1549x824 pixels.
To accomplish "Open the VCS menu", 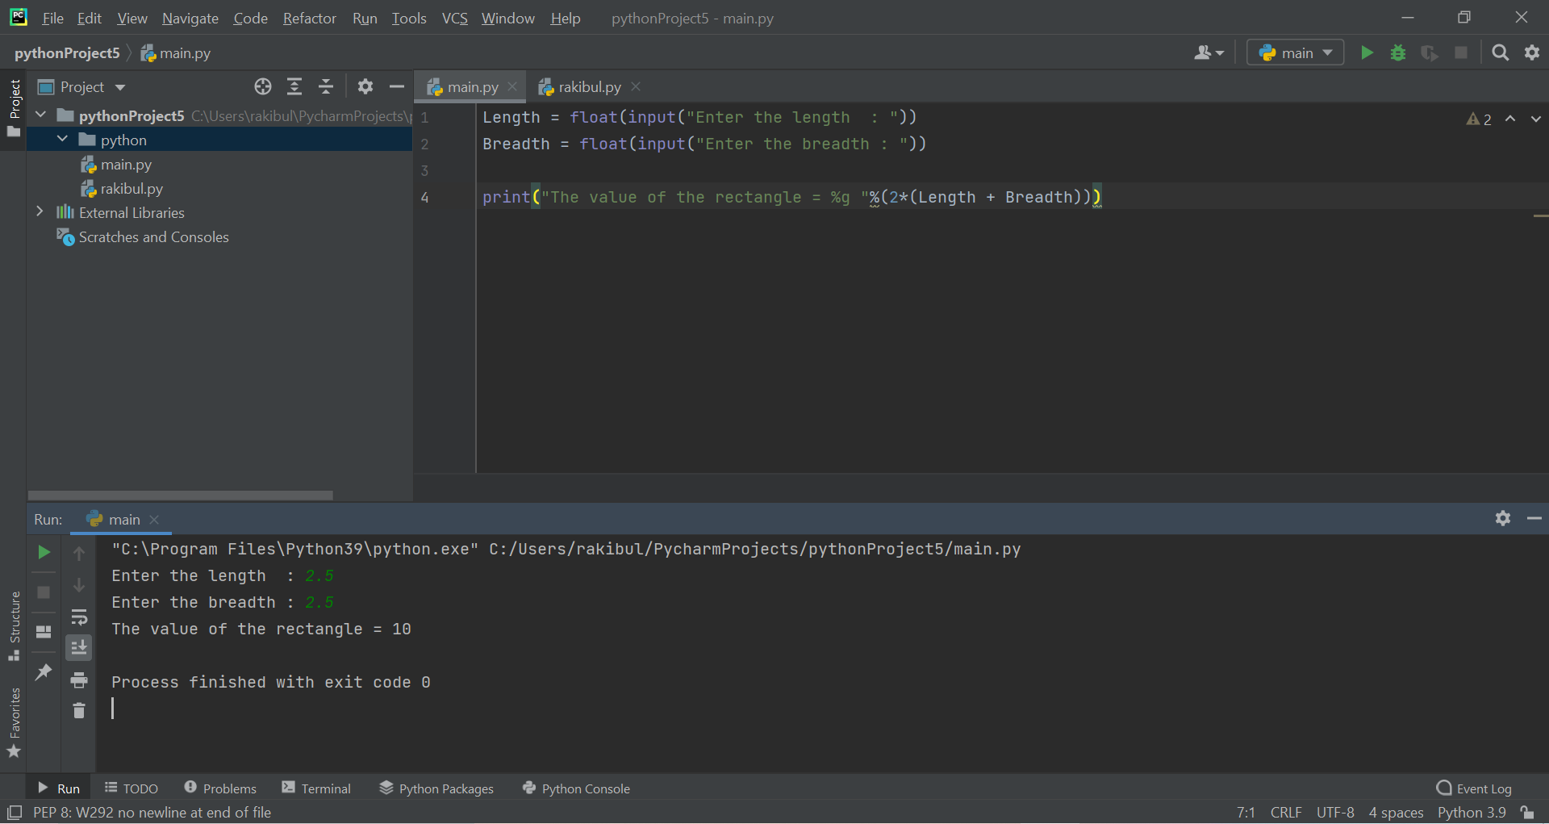I will (454, 18).
